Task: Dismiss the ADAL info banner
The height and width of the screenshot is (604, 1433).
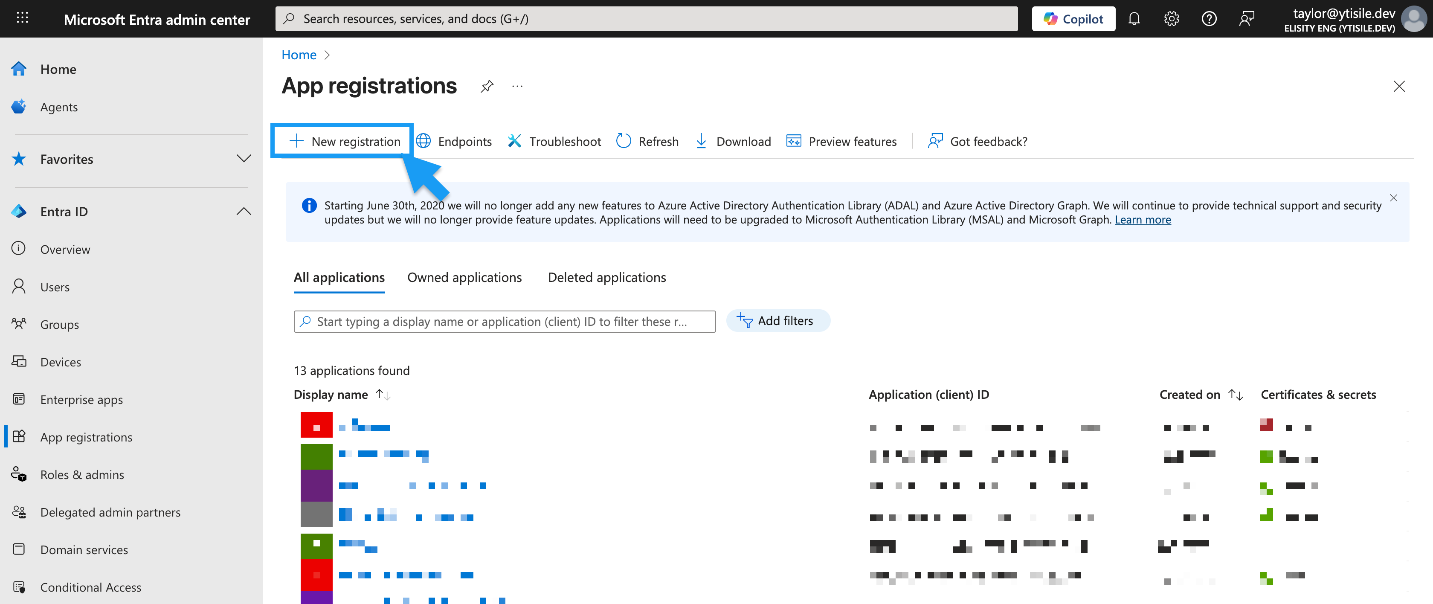Action: coord(1393,198)
